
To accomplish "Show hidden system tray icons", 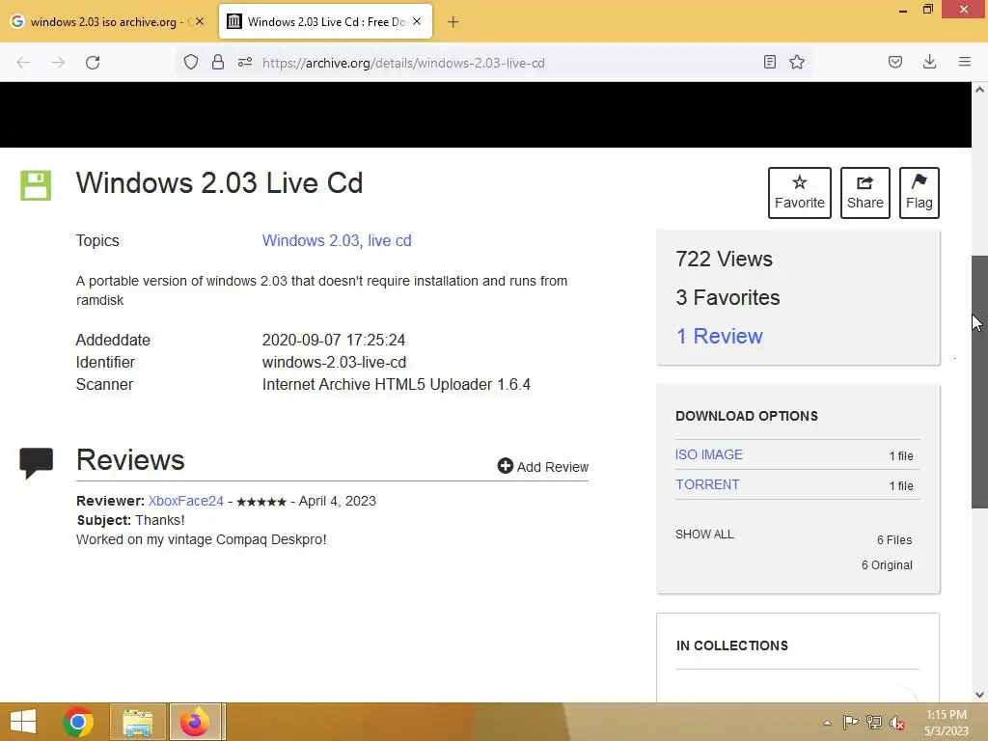I will coord(827,723).
